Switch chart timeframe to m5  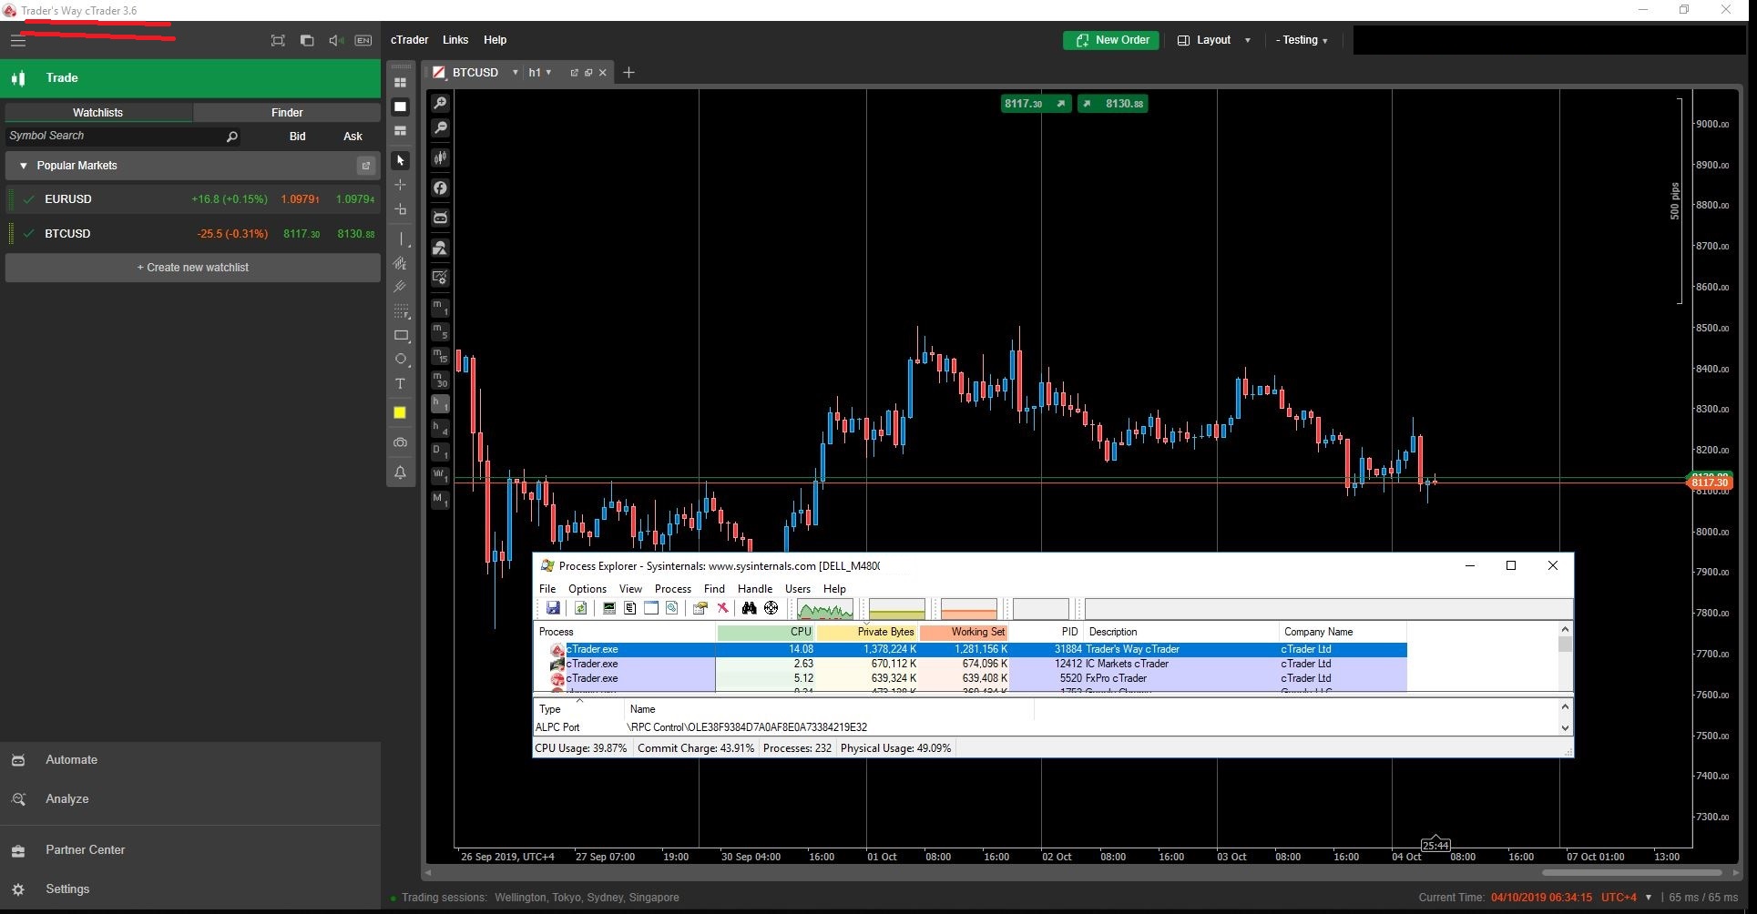[440, 331]
